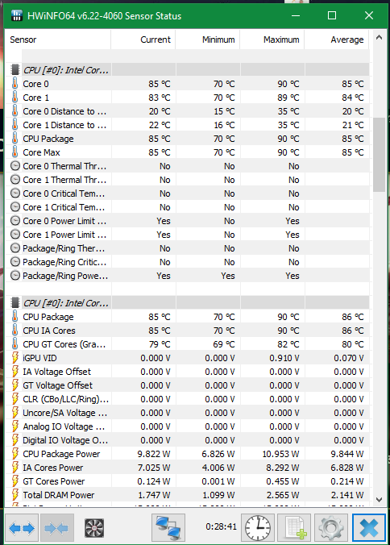Click the CPU GT Cores thermometer icon
Viewport: 390px width, 545px height.
(15, 343)
